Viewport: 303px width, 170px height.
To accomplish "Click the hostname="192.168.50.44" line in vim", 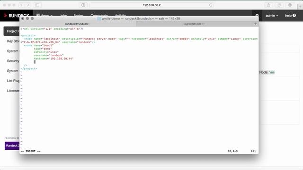I will 53,59.
